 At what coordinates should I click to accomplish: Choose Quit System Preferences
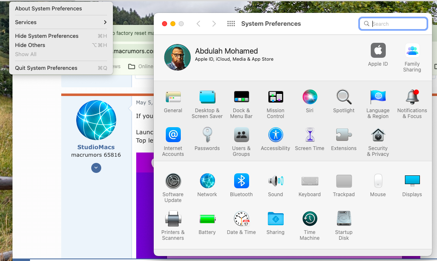61,68
